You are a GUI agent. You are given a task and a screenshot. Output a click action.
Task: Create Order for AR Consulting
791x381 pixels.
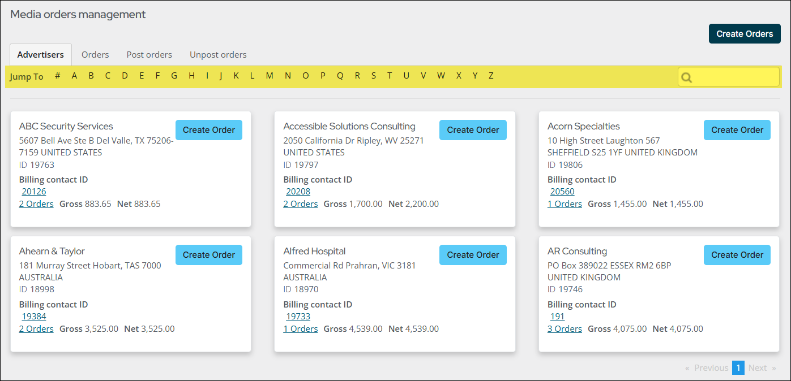737,255
